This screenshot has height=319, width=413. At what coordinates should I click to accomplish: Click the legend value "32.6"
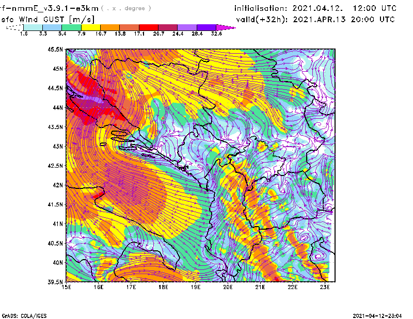pos(216,34)
